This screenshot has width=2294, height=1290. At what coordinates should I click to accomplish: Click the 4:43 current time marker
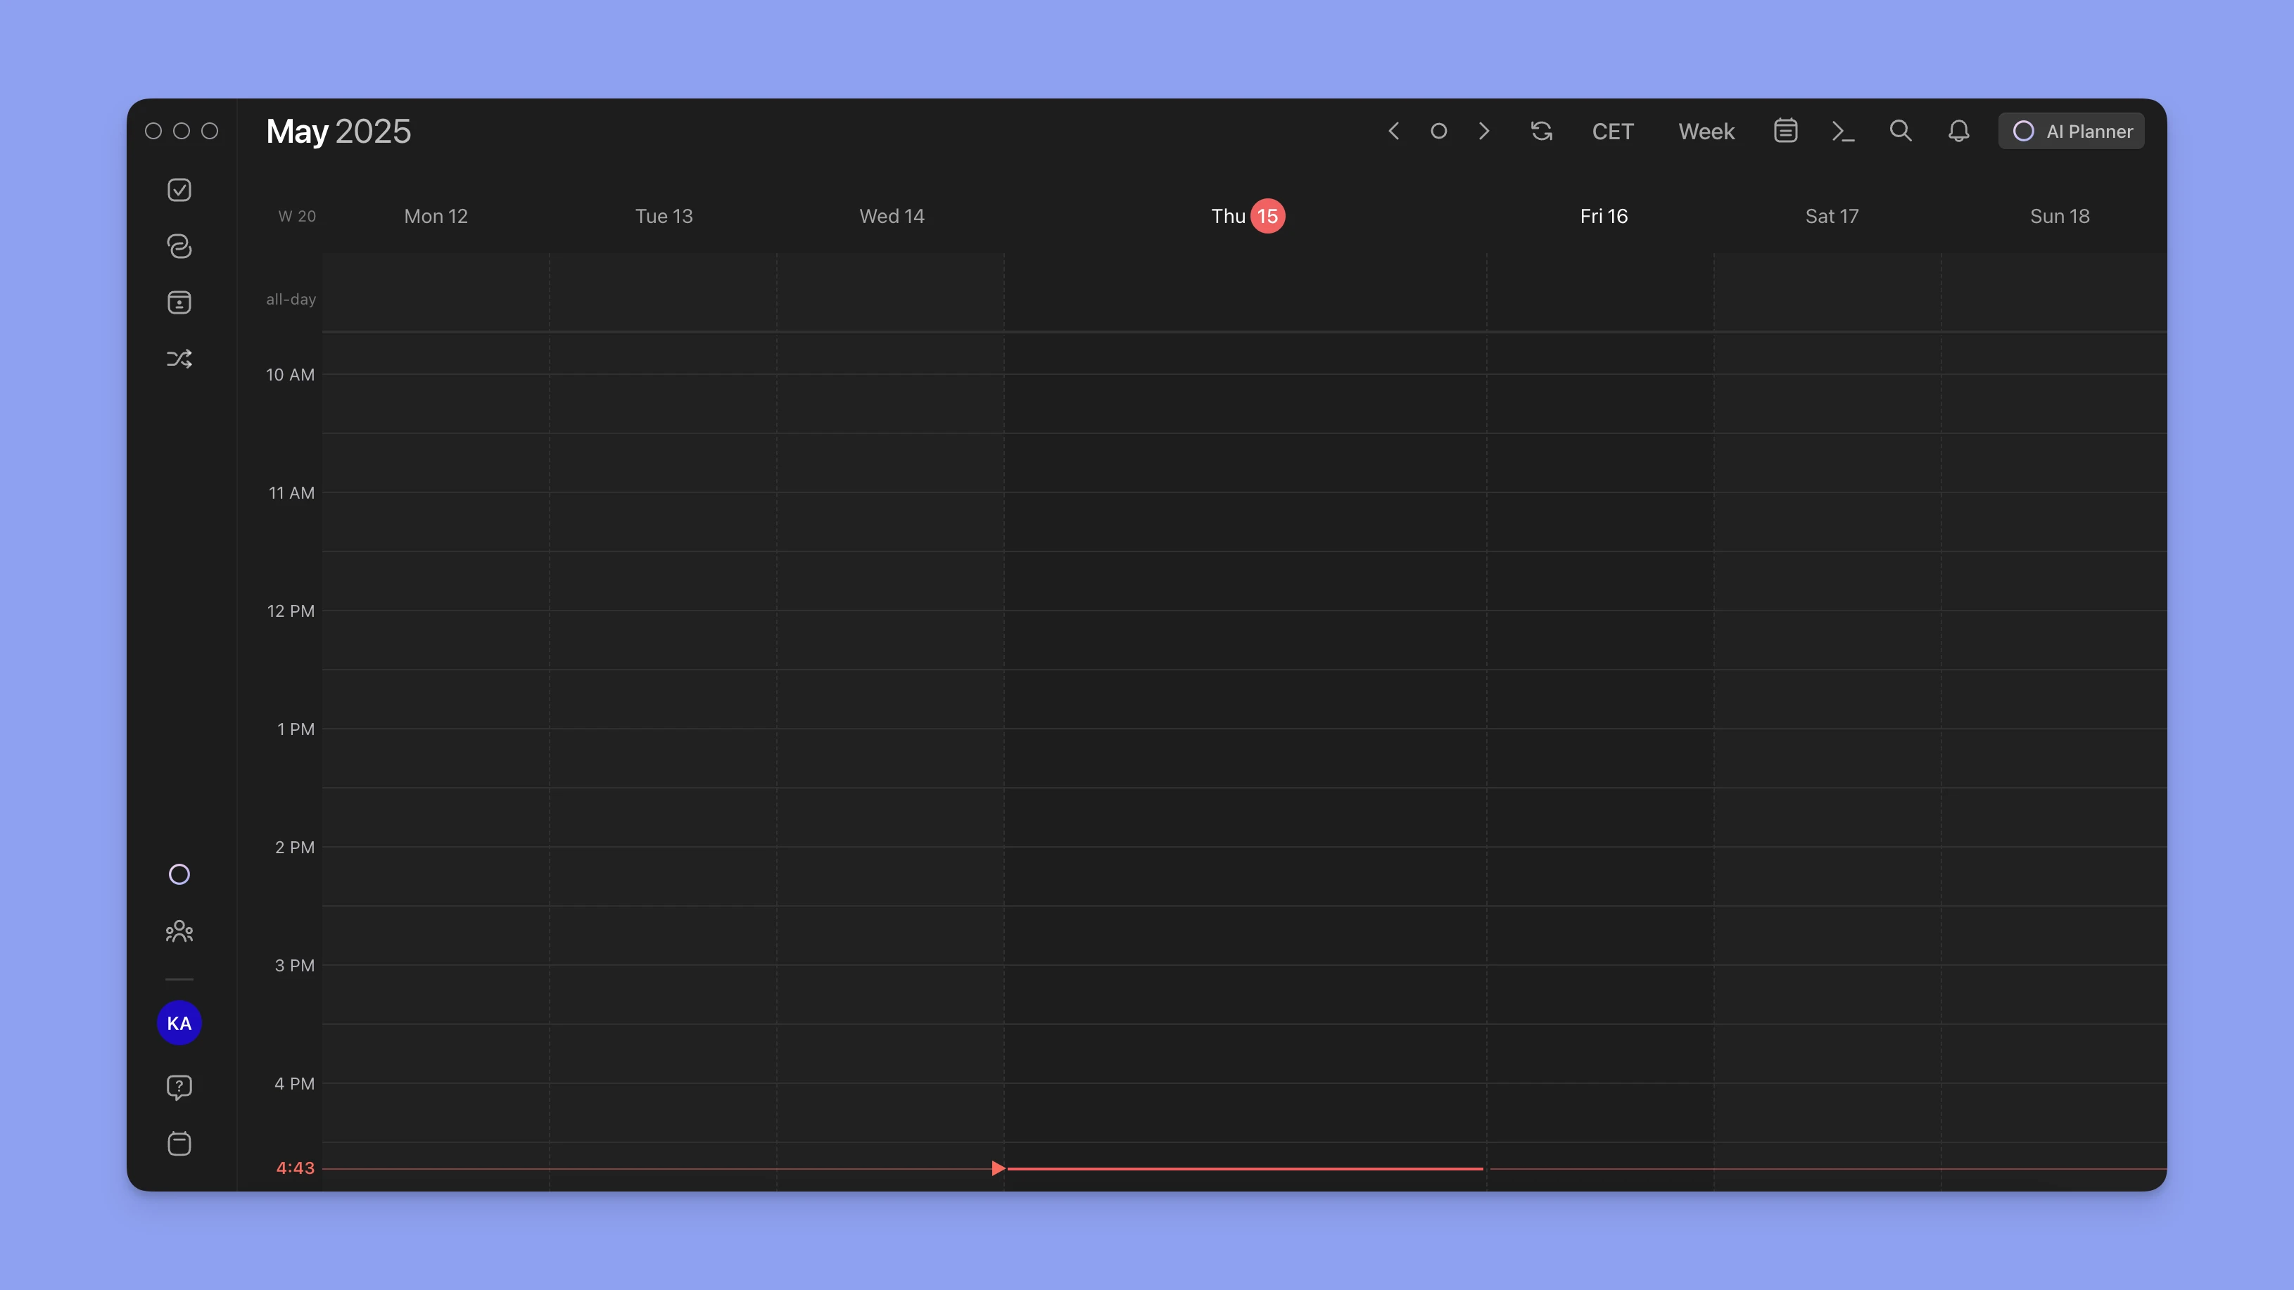coord(295,1168)
